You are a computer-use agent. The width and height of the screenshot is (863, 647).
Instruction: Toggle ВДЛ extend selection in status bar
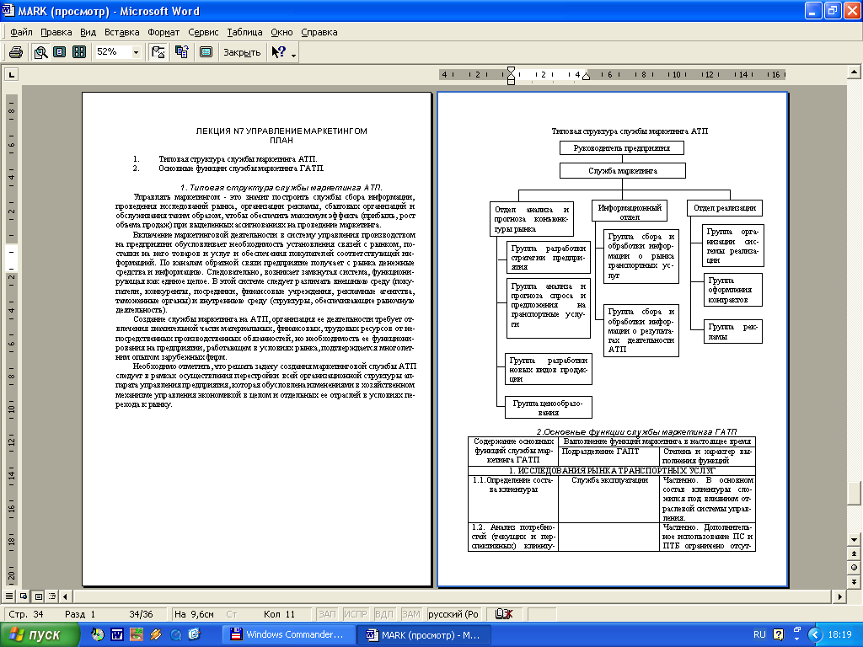pos(383,614)
